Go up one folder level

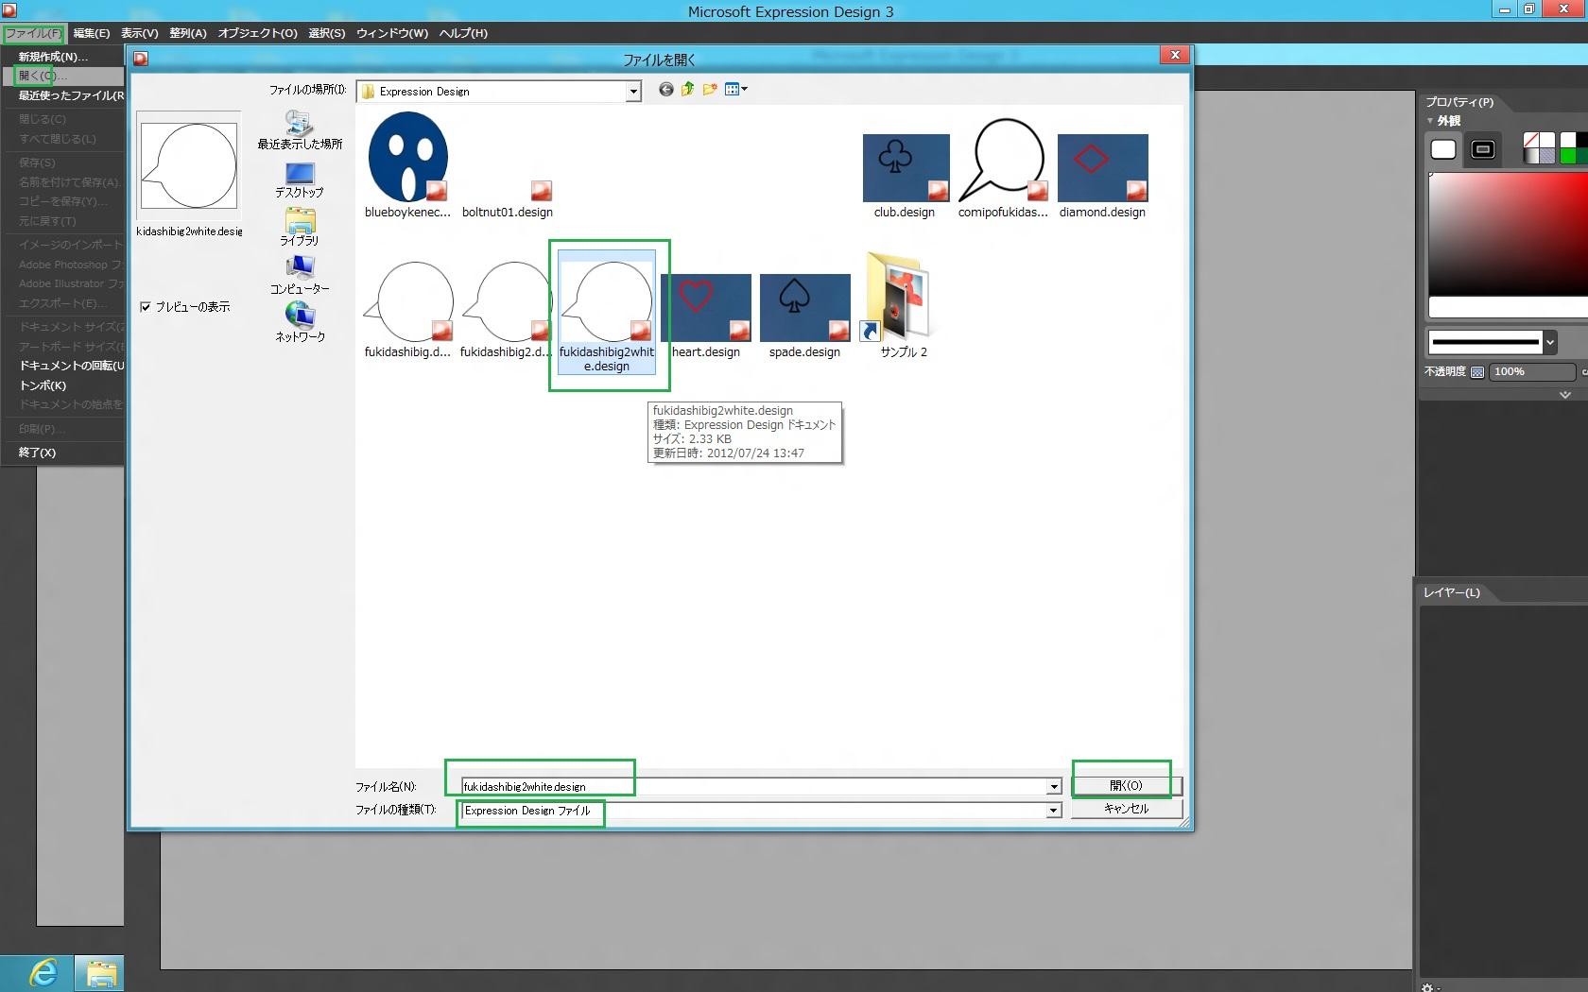[x=688, y=90]
